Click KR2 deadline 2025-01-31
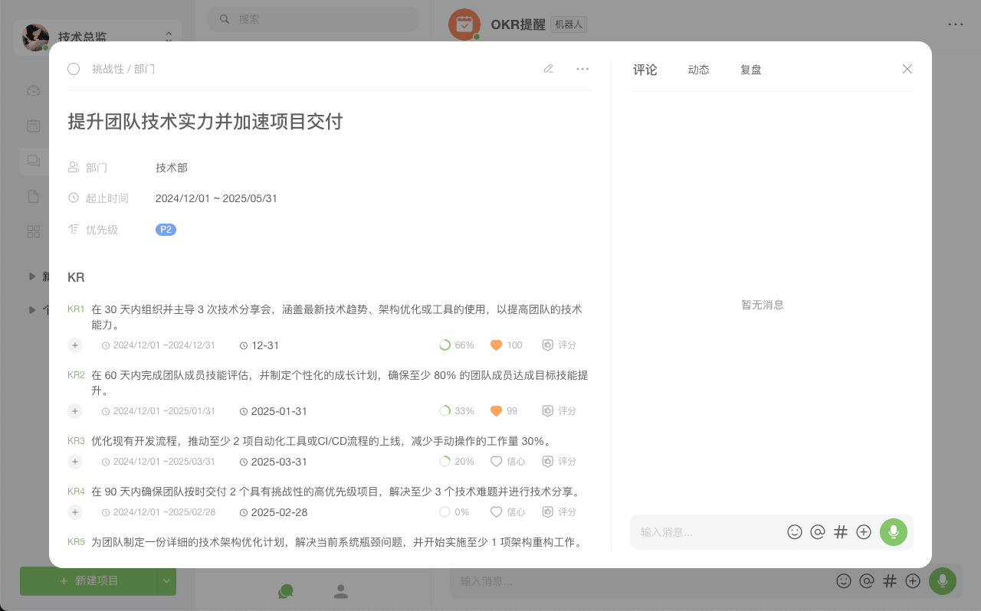The width and height of the screenshot is (981, 611). tap(274, 411)
